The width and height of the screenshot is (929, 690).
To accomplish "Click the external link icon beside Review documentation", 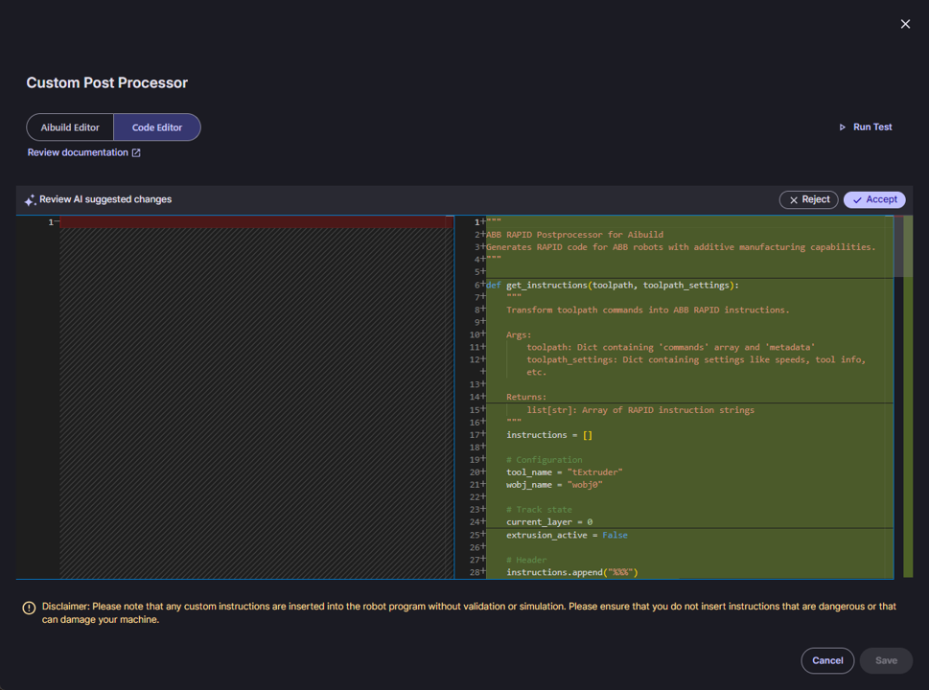I will (x=136, y=153).
